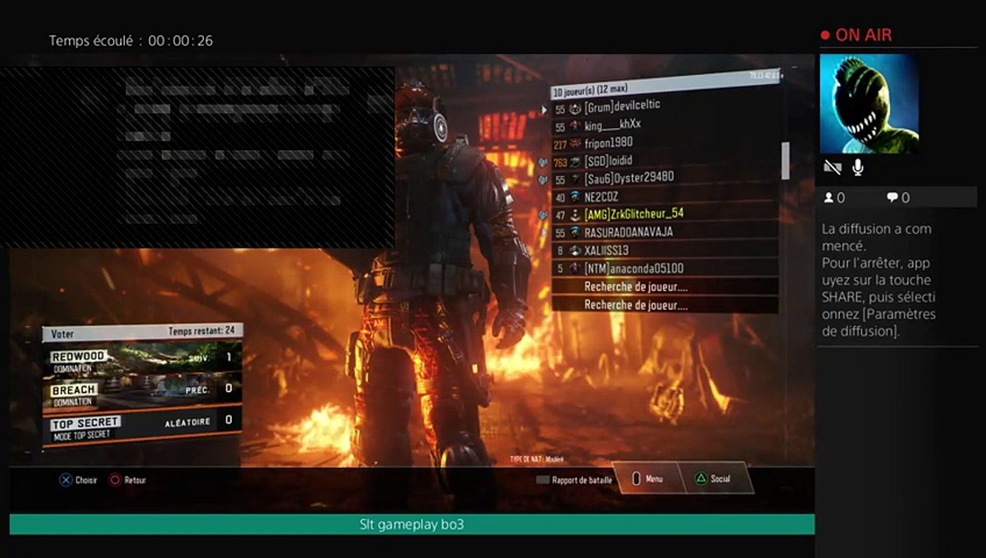986x558 pixels.
Task: Click the comments count icon
Action: 892,198
